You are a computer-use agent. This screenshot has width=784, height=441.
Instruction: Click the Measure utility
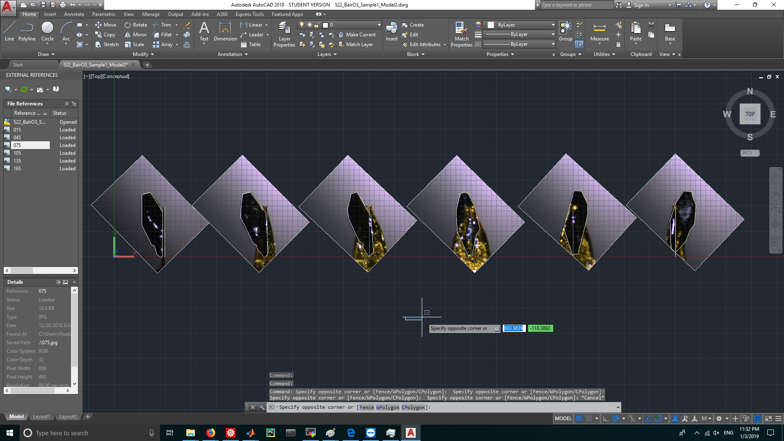click(x=599, y=32)
